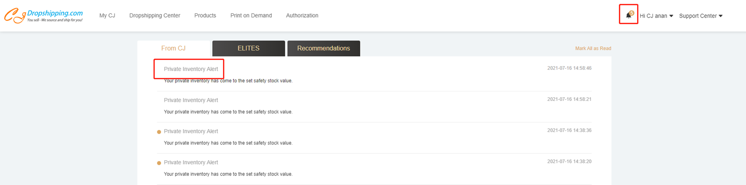Click Mark All as Read link
The image size is (746, 185).
(x=593, y=48)
